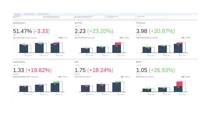Click the Version filter icon
Image resolution: width=210 pixels, height=115 pixels.
click(x=14, y=17)
